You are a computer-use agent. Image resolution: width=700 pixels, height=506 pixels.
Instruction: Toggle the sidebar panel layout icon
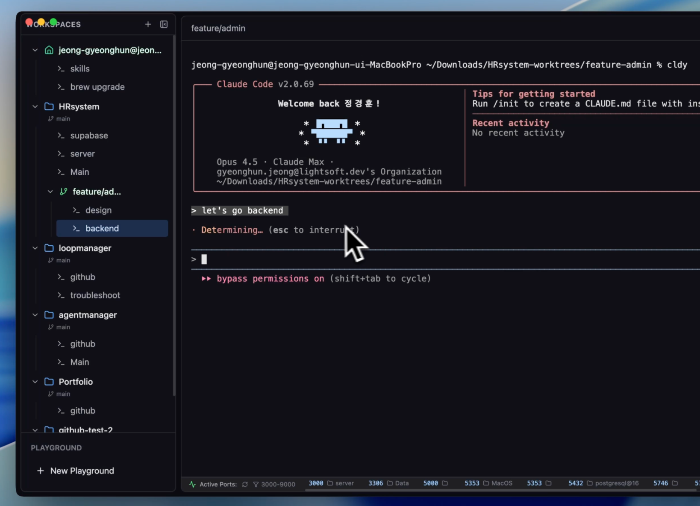point(164,24)
